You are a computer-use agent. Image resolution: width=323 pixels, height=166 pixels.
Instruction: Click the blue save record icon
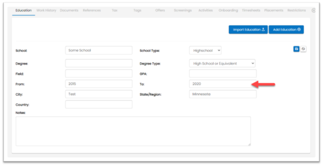[x=296, y=49]
